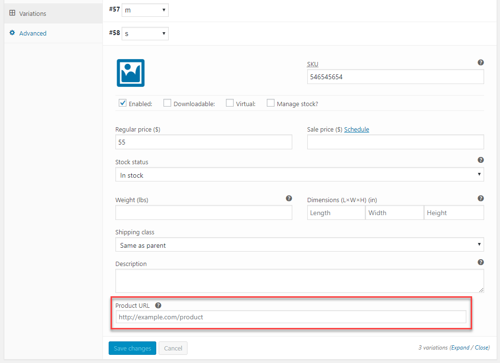The width and height of the screenshot is (500, 363).
Task: Open the size dropdown for variation #57
Action: pyautogui.click(x=145, y=10)
